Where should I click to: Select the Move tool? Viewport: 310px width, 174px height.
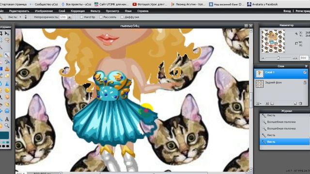tap(7, 33)
